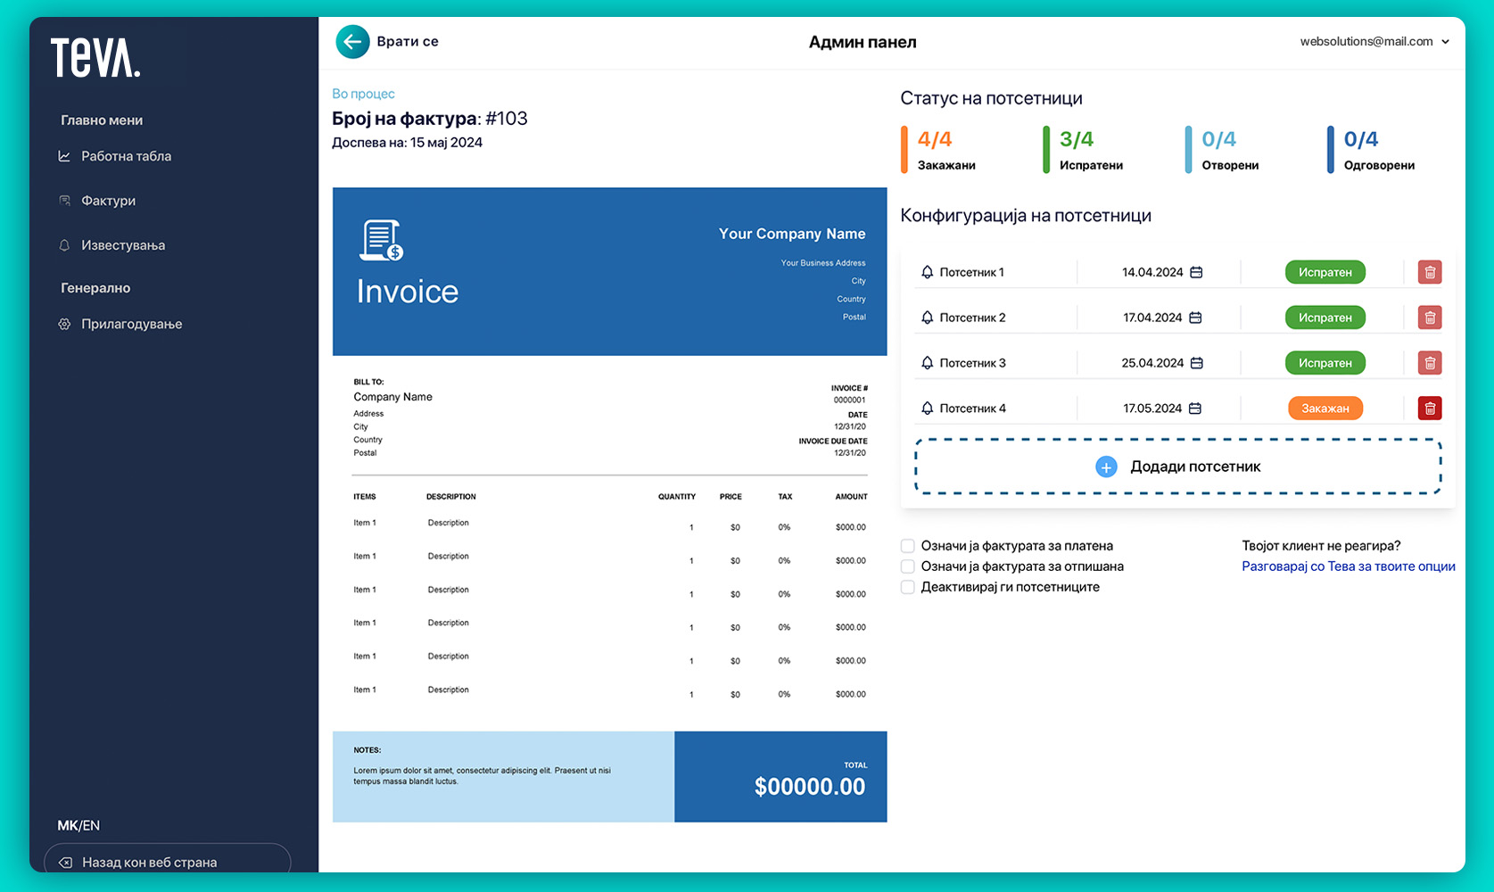1494x892 pixels.
Task: Check Означи ја фактурата за отпишана
Action: click(908, 566)
